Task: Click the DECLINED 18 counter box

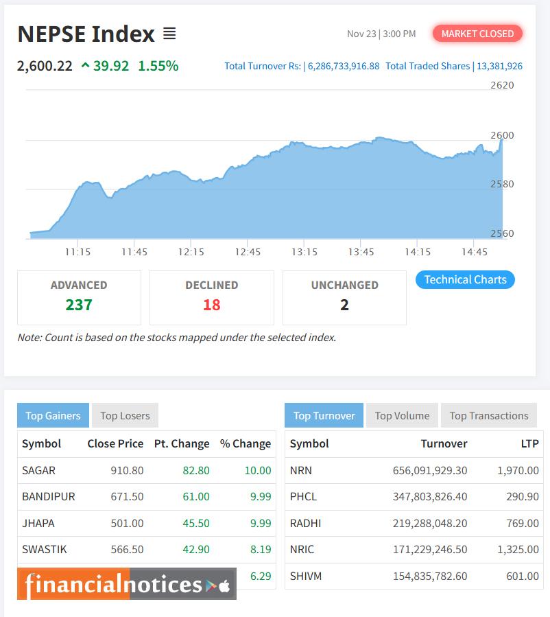Action: click(x=211, y=297)
